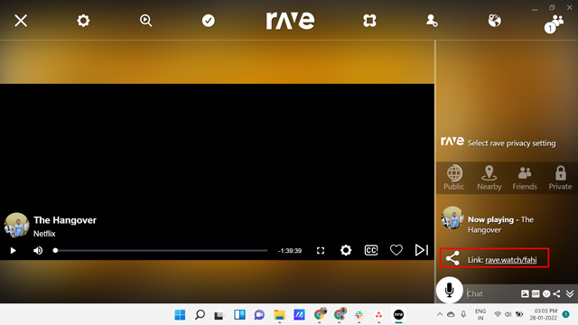Click the user avatar next to The Hangover title

(16, 225)
